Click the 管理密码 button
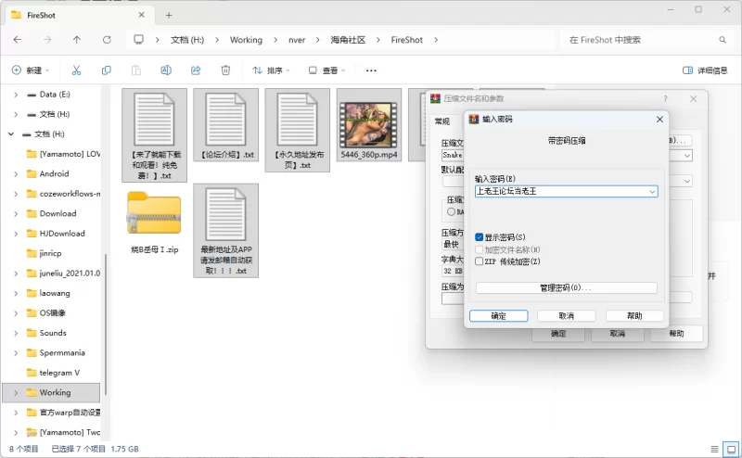Screen dimensions: 742x458 pyautogui.click(x=566, y=288)
